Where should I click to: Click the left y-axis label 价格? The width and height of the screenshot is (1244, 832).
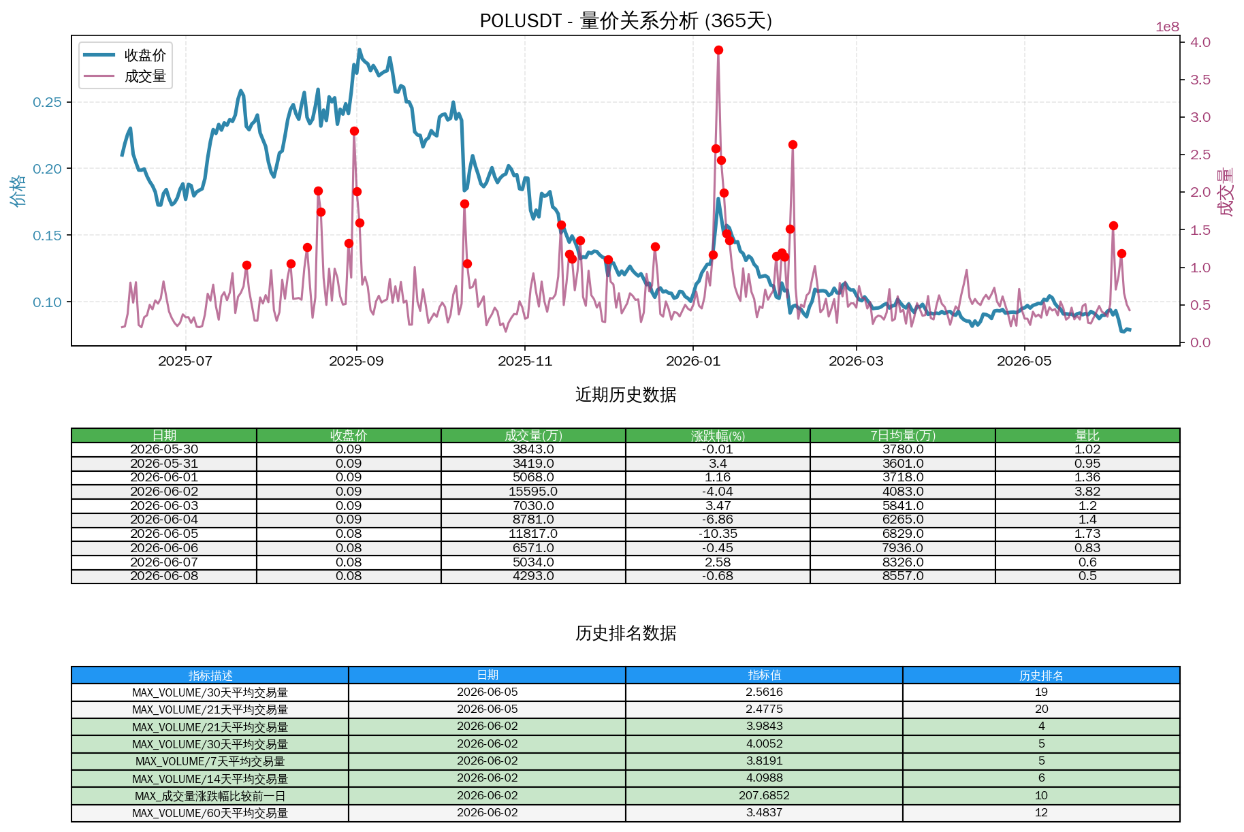click(18, 191)
